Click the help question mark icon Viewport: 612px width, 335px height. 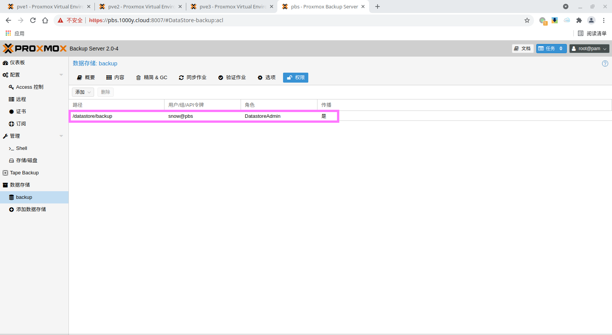[605, 63]
